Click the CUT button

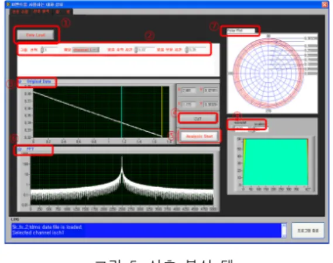(x=198, y=119)
